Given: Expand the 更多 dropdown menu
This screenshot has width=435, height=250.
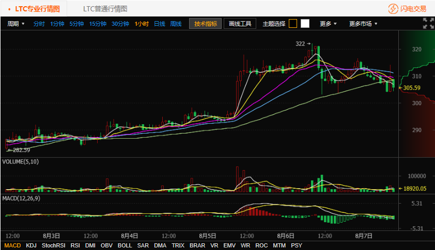Looking at the screenshot, I should 328,24.
